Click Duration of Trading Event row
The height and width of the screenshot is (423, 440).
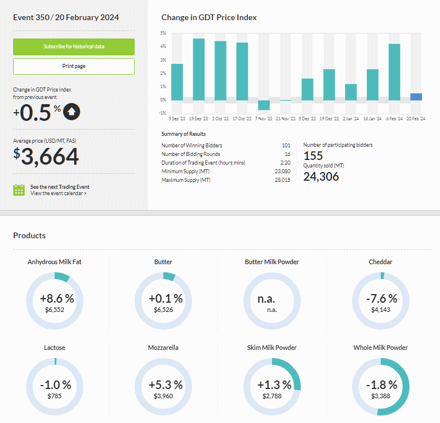pyautogui.click(x=226, y=163)
